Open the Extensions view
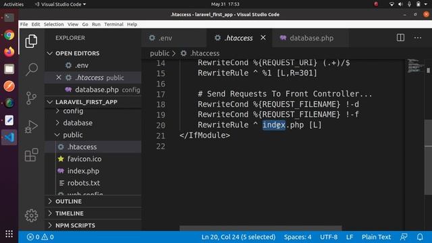This screenshot has height=243, width=432. (31, 155)
